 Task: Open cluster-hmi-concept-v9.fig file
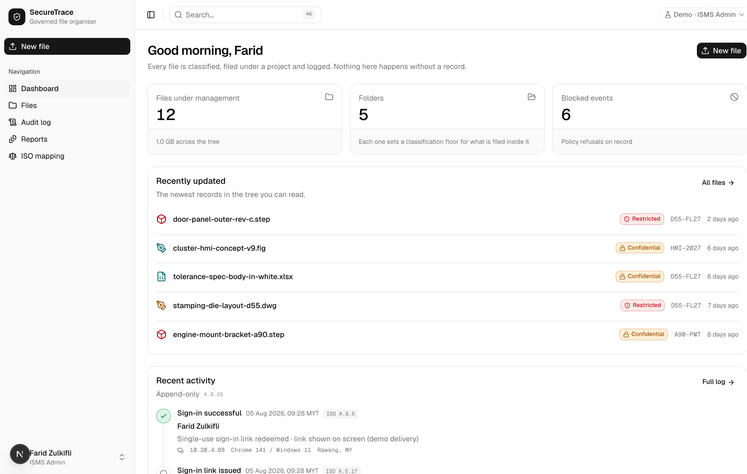pyautogui.click(x=219, y=248)
